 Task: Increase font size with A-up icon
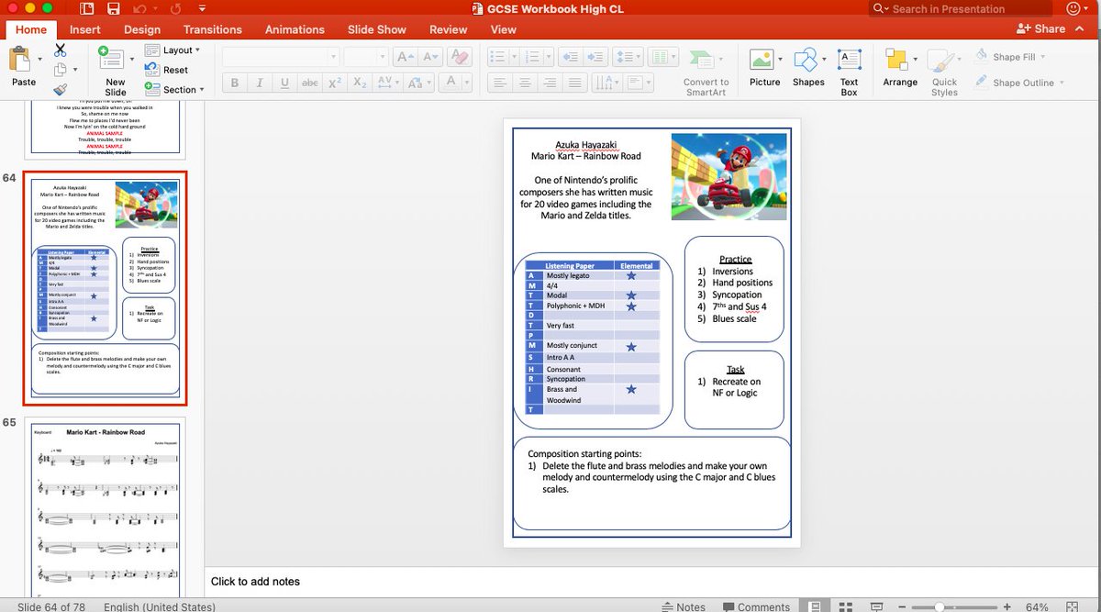405,57
